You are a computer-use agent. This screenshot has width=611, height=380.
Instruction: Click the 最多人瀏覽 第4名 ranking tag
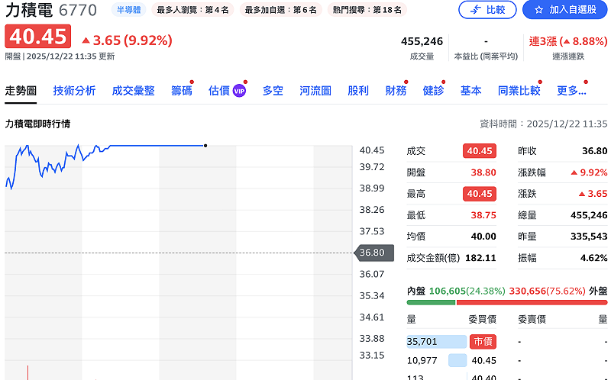pos(192,10)
